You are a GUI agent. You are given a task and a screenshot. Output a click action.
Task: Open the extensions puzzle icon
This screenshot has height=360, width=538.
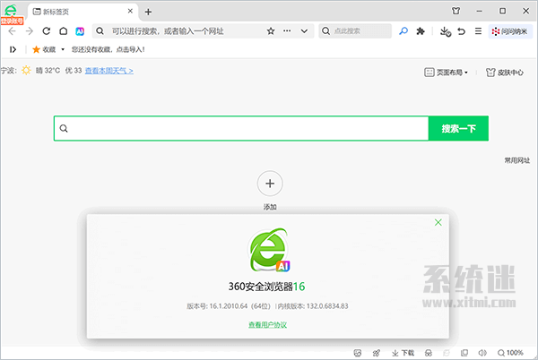[x=421, y=30]
